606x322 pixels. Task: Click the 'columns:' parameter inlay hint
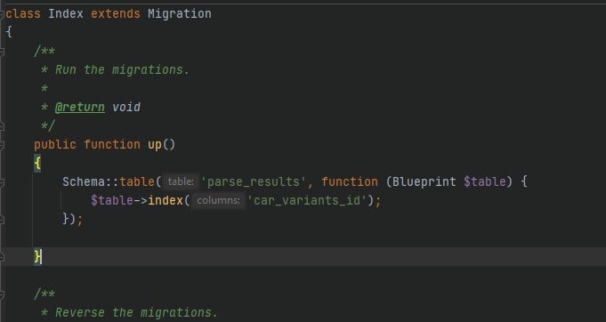click(218, 200)
